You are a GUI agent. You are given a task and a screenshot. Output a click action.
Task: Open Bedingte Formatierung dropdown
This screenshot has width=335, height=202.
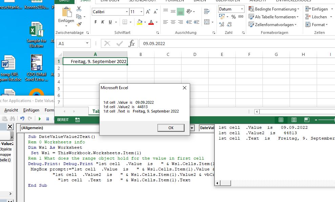[274, 9]
